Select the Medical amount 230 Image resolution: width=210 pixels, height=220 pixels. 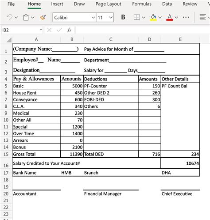pyautogui.click(x=72, y=113)
